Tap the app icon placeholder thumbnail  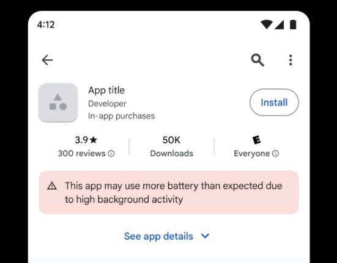[58, 103]
